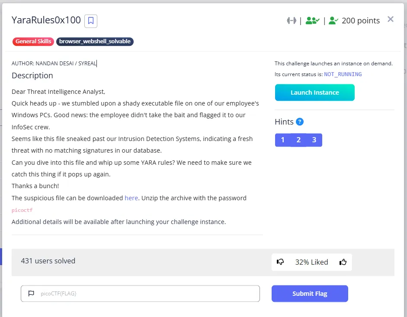Click the thumbs up like icon
The width and height of the screenshot is (407, 317).
tap(343, 262)
